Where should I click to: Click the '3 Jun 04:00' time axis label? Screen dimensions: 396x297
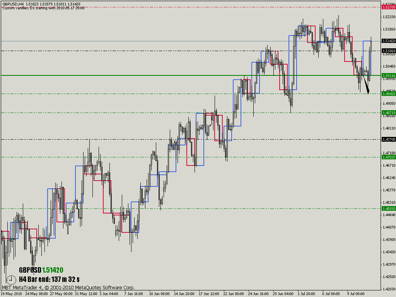click(109, 294)
